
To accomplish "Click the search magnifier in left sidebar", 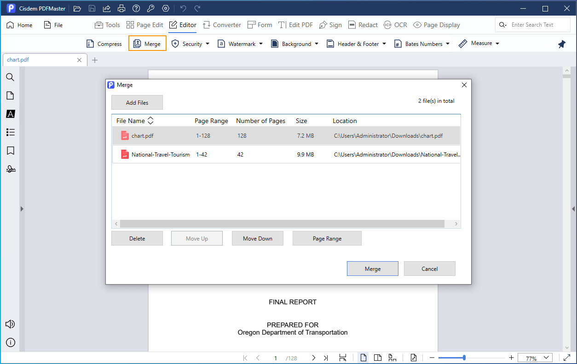I will coord(10,77).
